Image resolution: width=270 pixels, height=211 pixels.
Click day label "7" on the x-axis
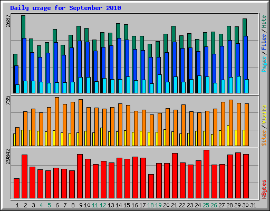pos(65,205)
